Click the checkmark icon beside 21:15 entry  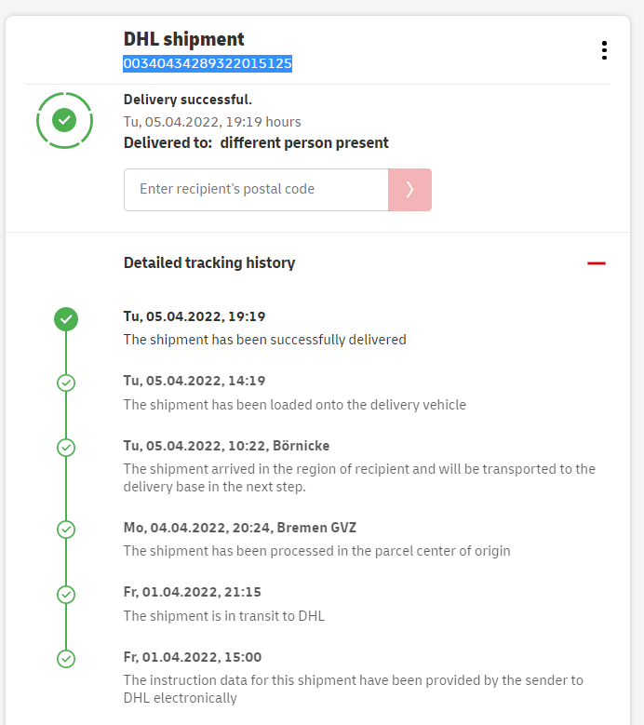(66, 594)
